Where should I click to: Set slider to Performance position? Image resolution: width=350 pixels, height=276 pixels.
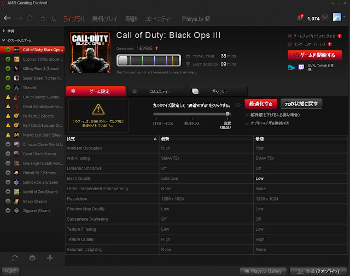click(x=156, y=114)
